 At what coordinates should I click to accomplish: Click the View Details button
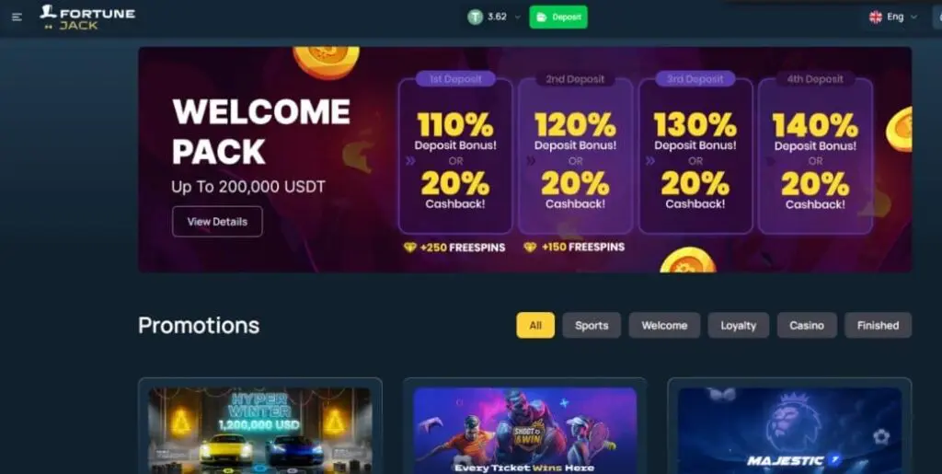(217, 222)
